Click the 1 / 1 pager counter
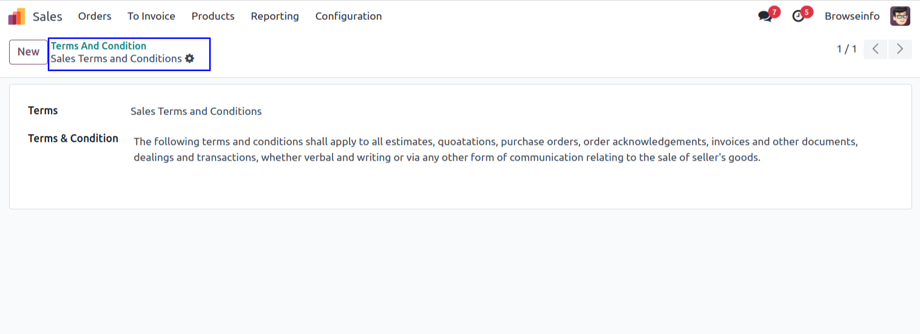The width and height of the screenshot is (920, 334). 847,49
